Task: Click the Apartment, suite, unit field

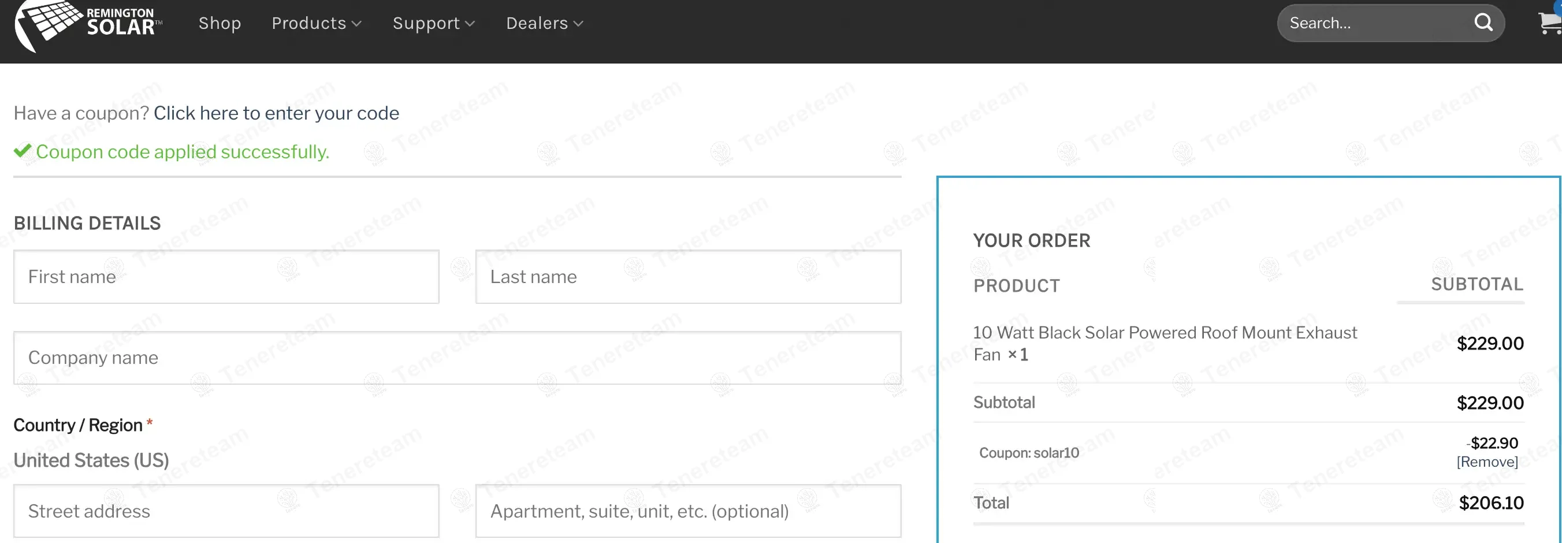Action: click(688, 511)
